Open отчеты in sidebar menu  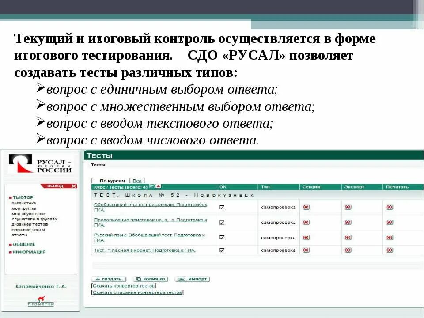[19, 235]
